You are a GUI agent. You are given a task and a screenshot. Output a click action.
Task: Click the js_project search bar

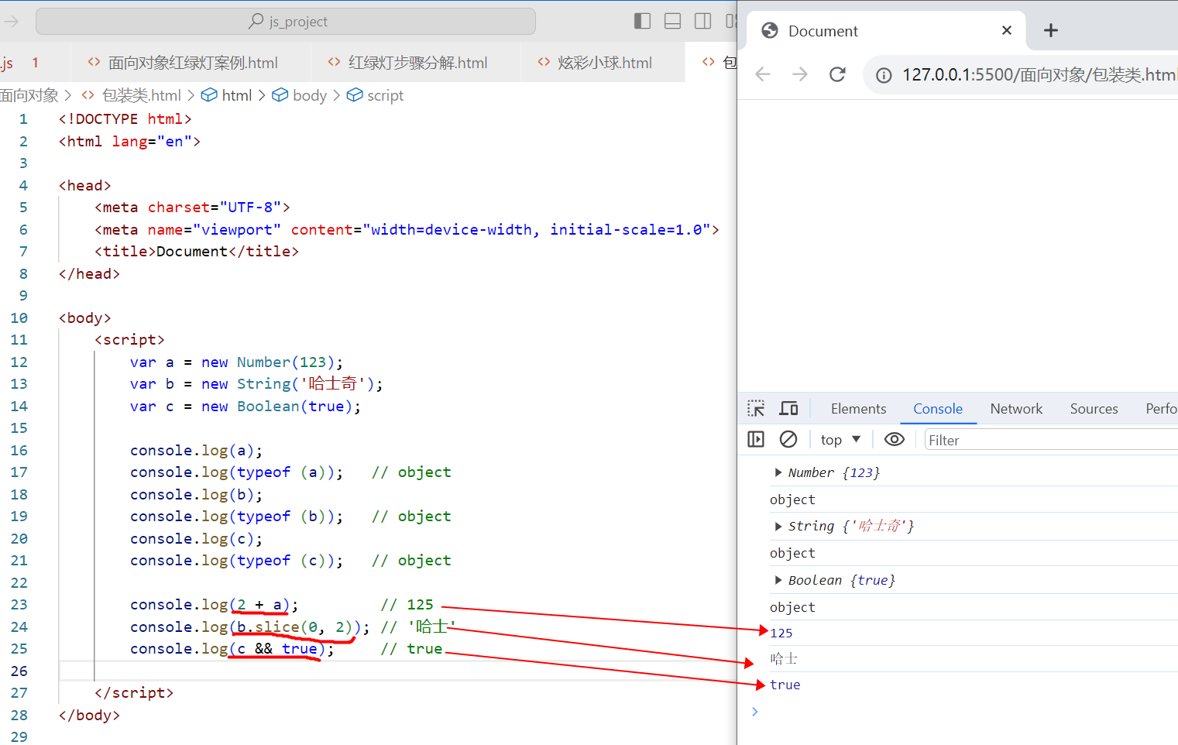286,22
